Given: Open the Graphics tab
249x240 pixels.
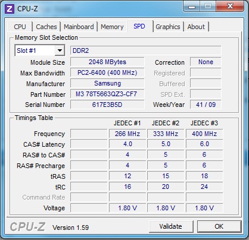Looking at the screenshot, I should coord(168,27).
